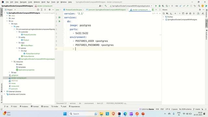208x117 pixels.
Task: Hide the Maven tool window
Action: pyautogui.click(x=203, y=10)
